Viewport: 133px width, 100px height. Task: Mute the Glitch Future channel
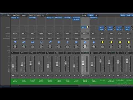click(65, 76)
